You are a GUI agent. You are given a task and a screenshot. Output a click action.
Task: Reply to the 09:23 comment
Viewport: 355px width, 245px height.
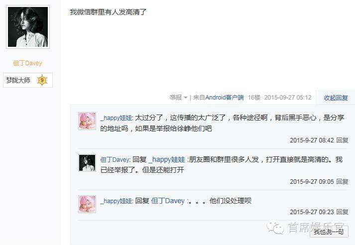point(342,212)
